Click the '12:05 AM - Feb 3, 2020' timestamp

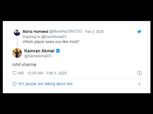point(46,73)
